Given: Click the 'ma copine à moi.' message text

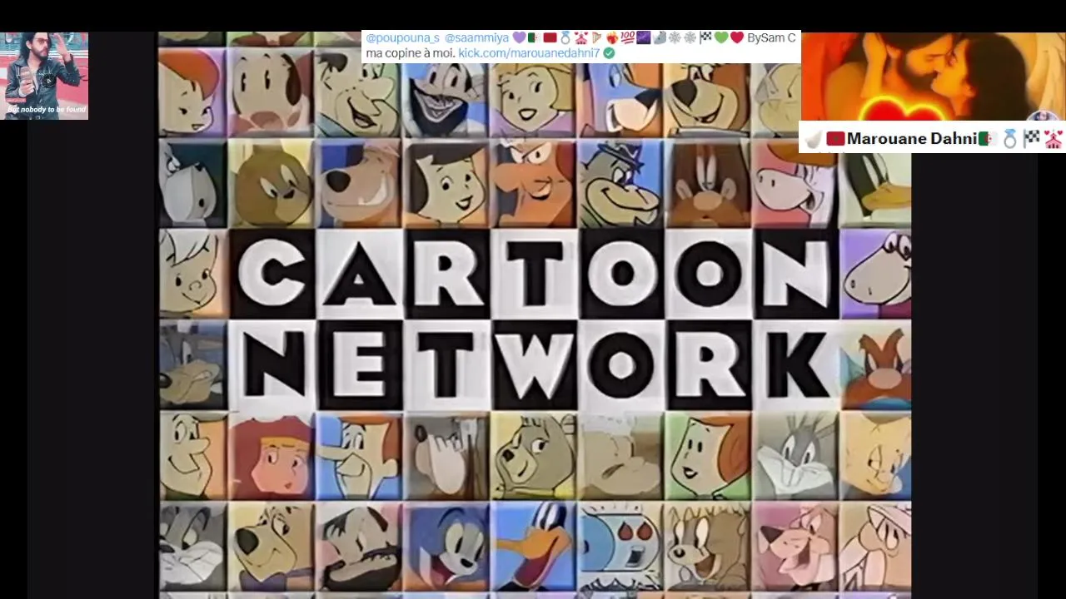Looking at the screenshot, I should tap(410, 53).
